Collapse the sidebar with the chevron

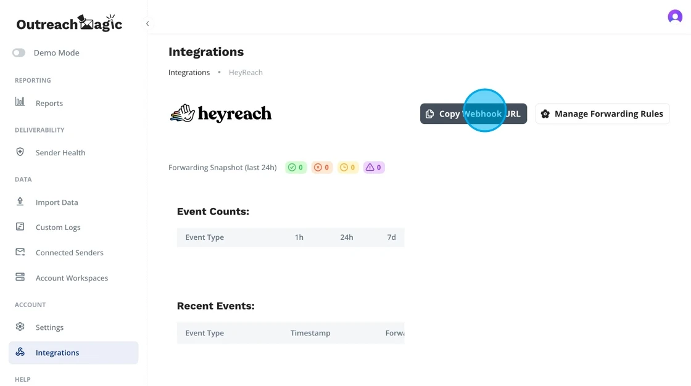tap(147, 23)
